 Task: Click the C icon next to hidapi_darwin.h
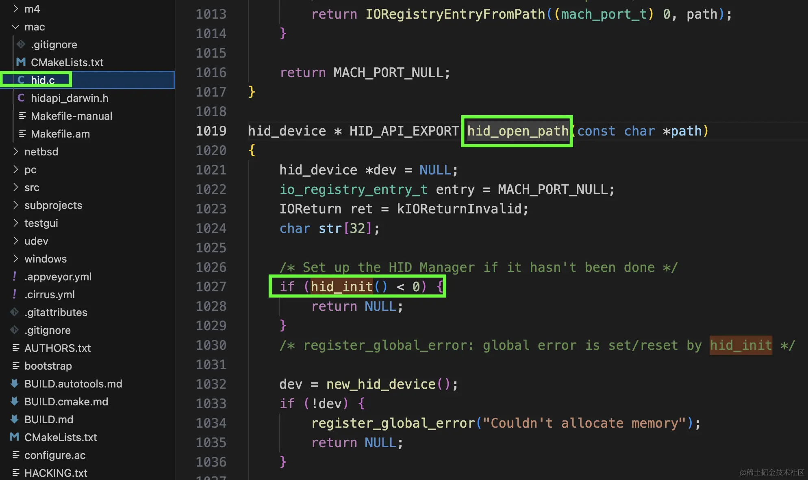coord(21,98)
